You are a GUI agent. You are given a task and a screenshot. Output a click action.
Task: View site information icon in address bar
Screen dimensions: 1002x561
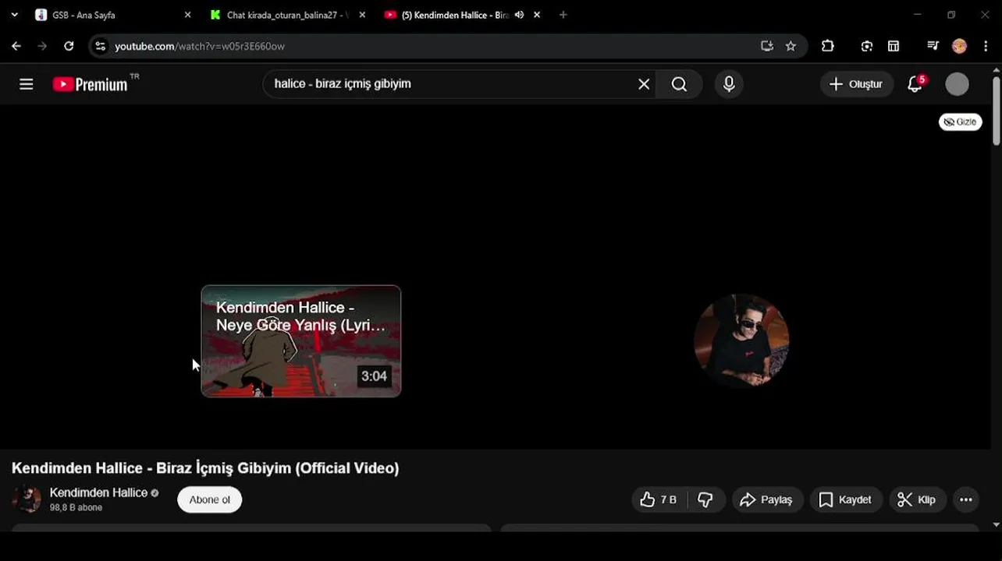coord(100,46)
